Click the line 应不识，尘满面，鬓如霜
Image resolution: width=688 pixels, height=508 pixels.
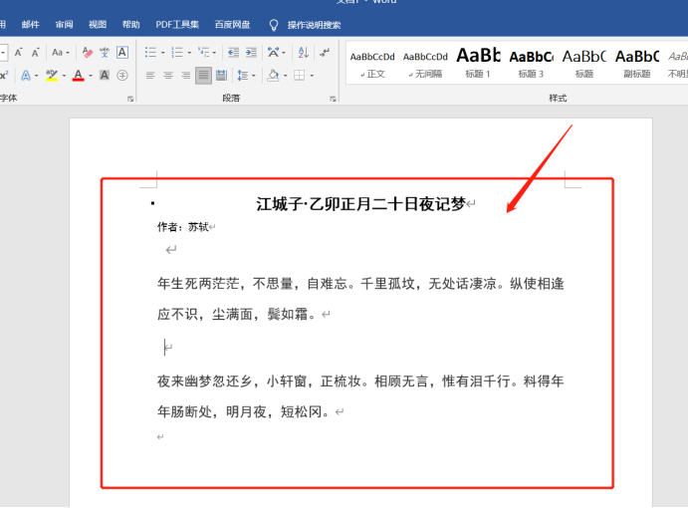[237, 315]
